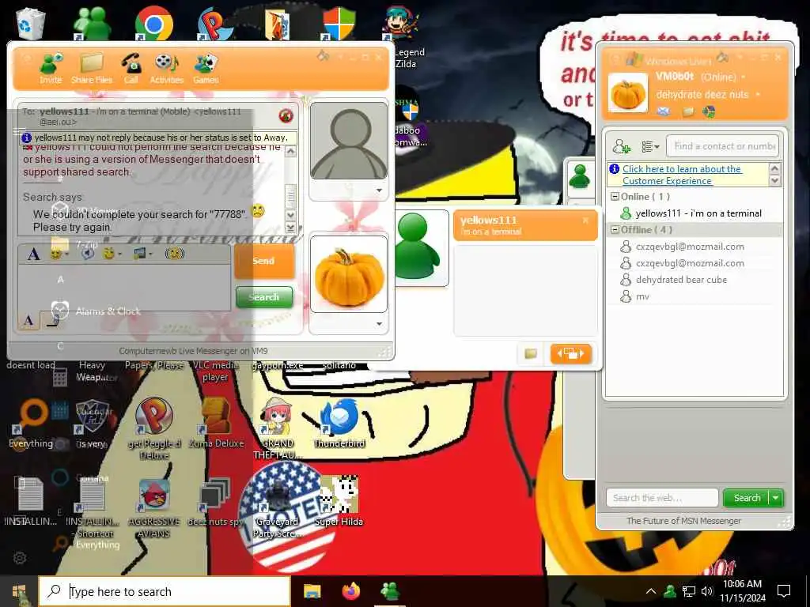
Task: Start a Call from conversation toolbar
Action: [131, 68]
